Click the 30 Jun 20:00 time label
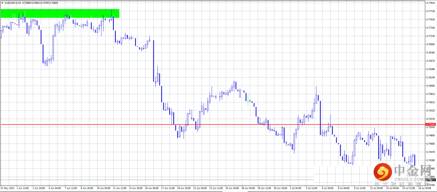This screenshot has width=437, height=192. click(281, 188)
